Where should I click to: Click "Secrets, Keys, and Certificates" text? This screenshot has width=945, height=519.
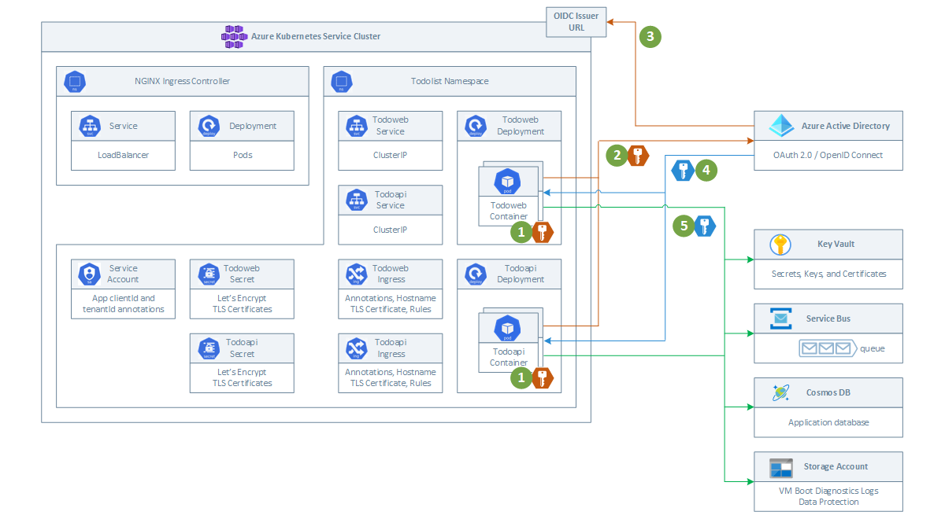(828, 274)
